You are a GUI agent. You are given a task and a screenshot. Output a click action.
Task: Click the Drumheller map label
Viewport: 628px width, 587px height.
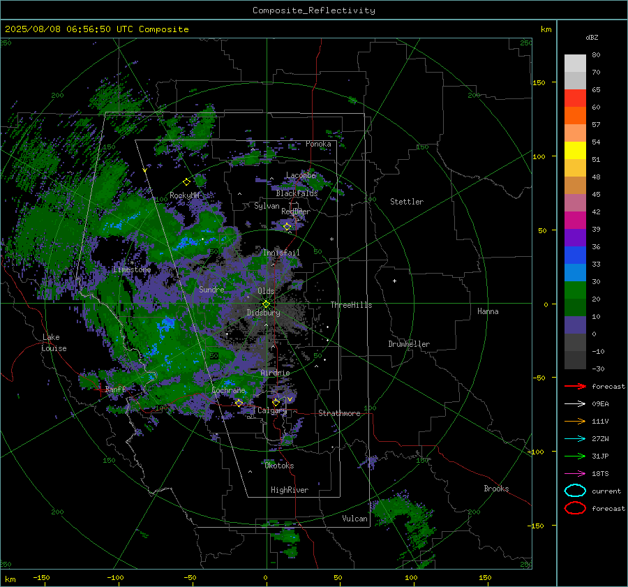(409, 344)
